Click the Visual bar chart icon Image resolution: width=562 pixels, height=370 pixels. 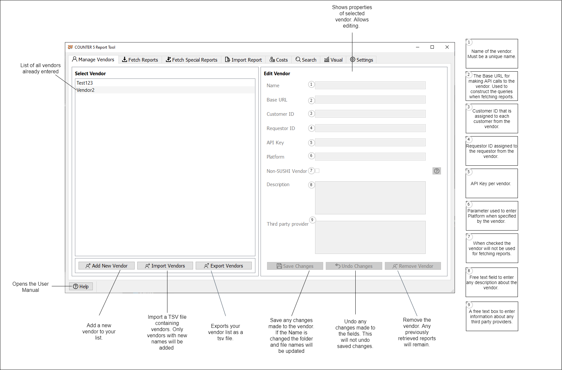click(327, 60)
